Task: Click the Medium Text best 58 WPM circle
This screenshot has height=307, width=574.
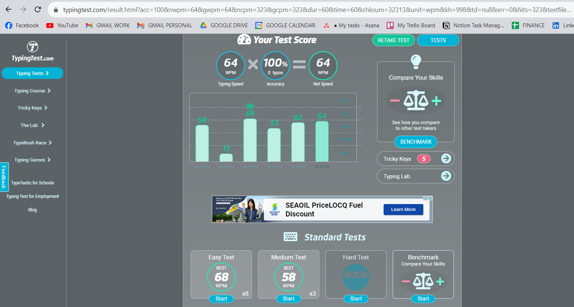Action: tap(289, 277)
